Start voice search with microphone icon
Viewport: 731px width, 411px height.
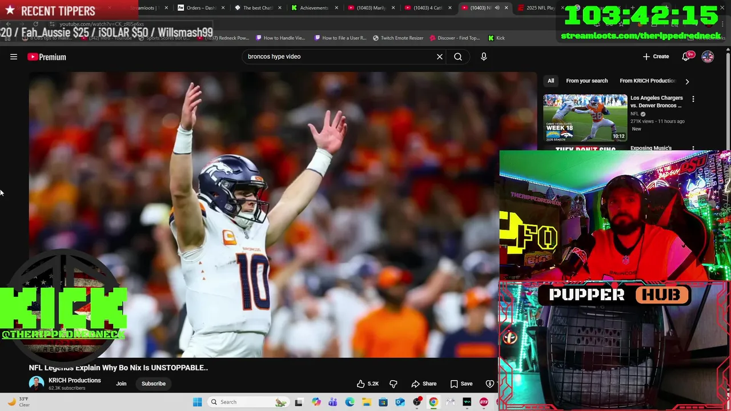tap(484, 57)
